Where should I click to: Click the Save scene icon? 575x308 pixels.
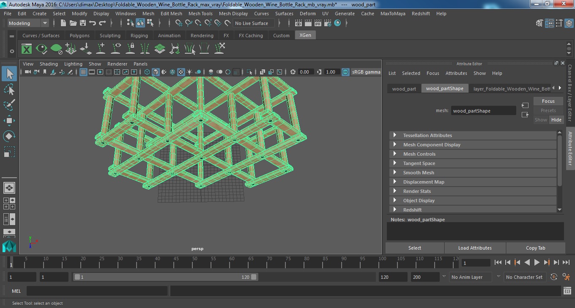[x=83, y=23]
